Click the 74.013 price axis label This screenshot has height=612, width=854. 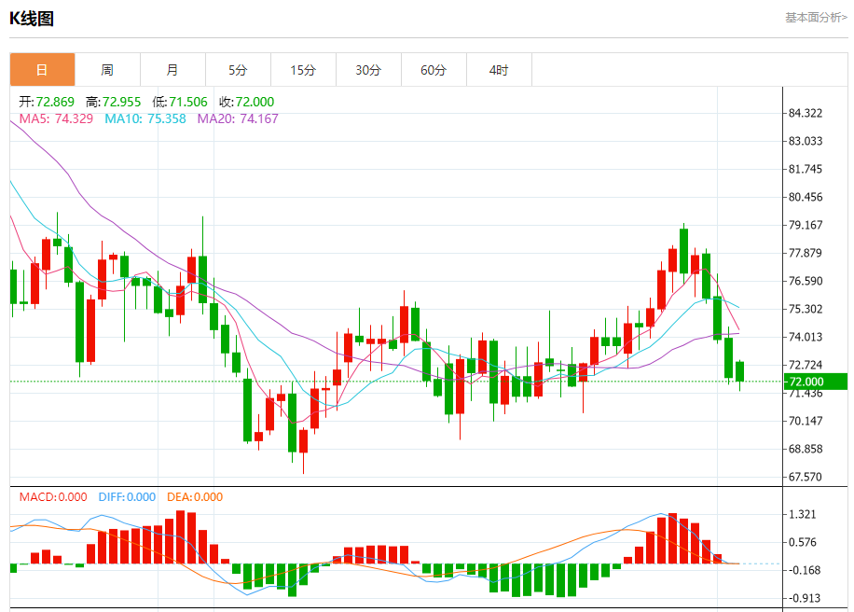coord(806,337)
